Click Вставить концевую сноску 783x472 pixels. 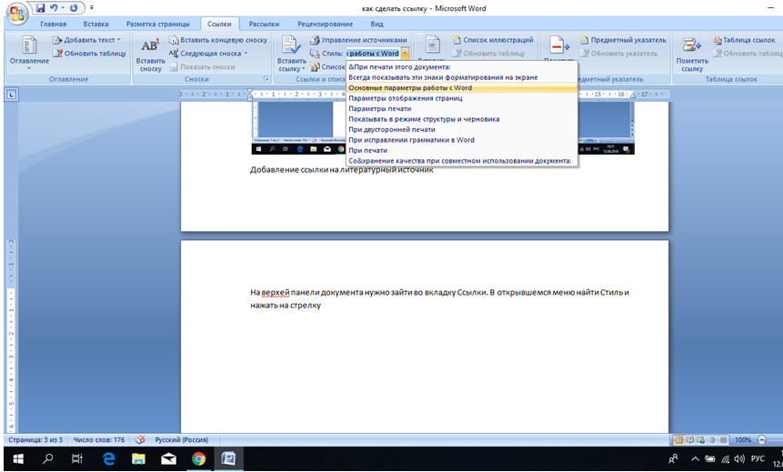pos(216,40)
